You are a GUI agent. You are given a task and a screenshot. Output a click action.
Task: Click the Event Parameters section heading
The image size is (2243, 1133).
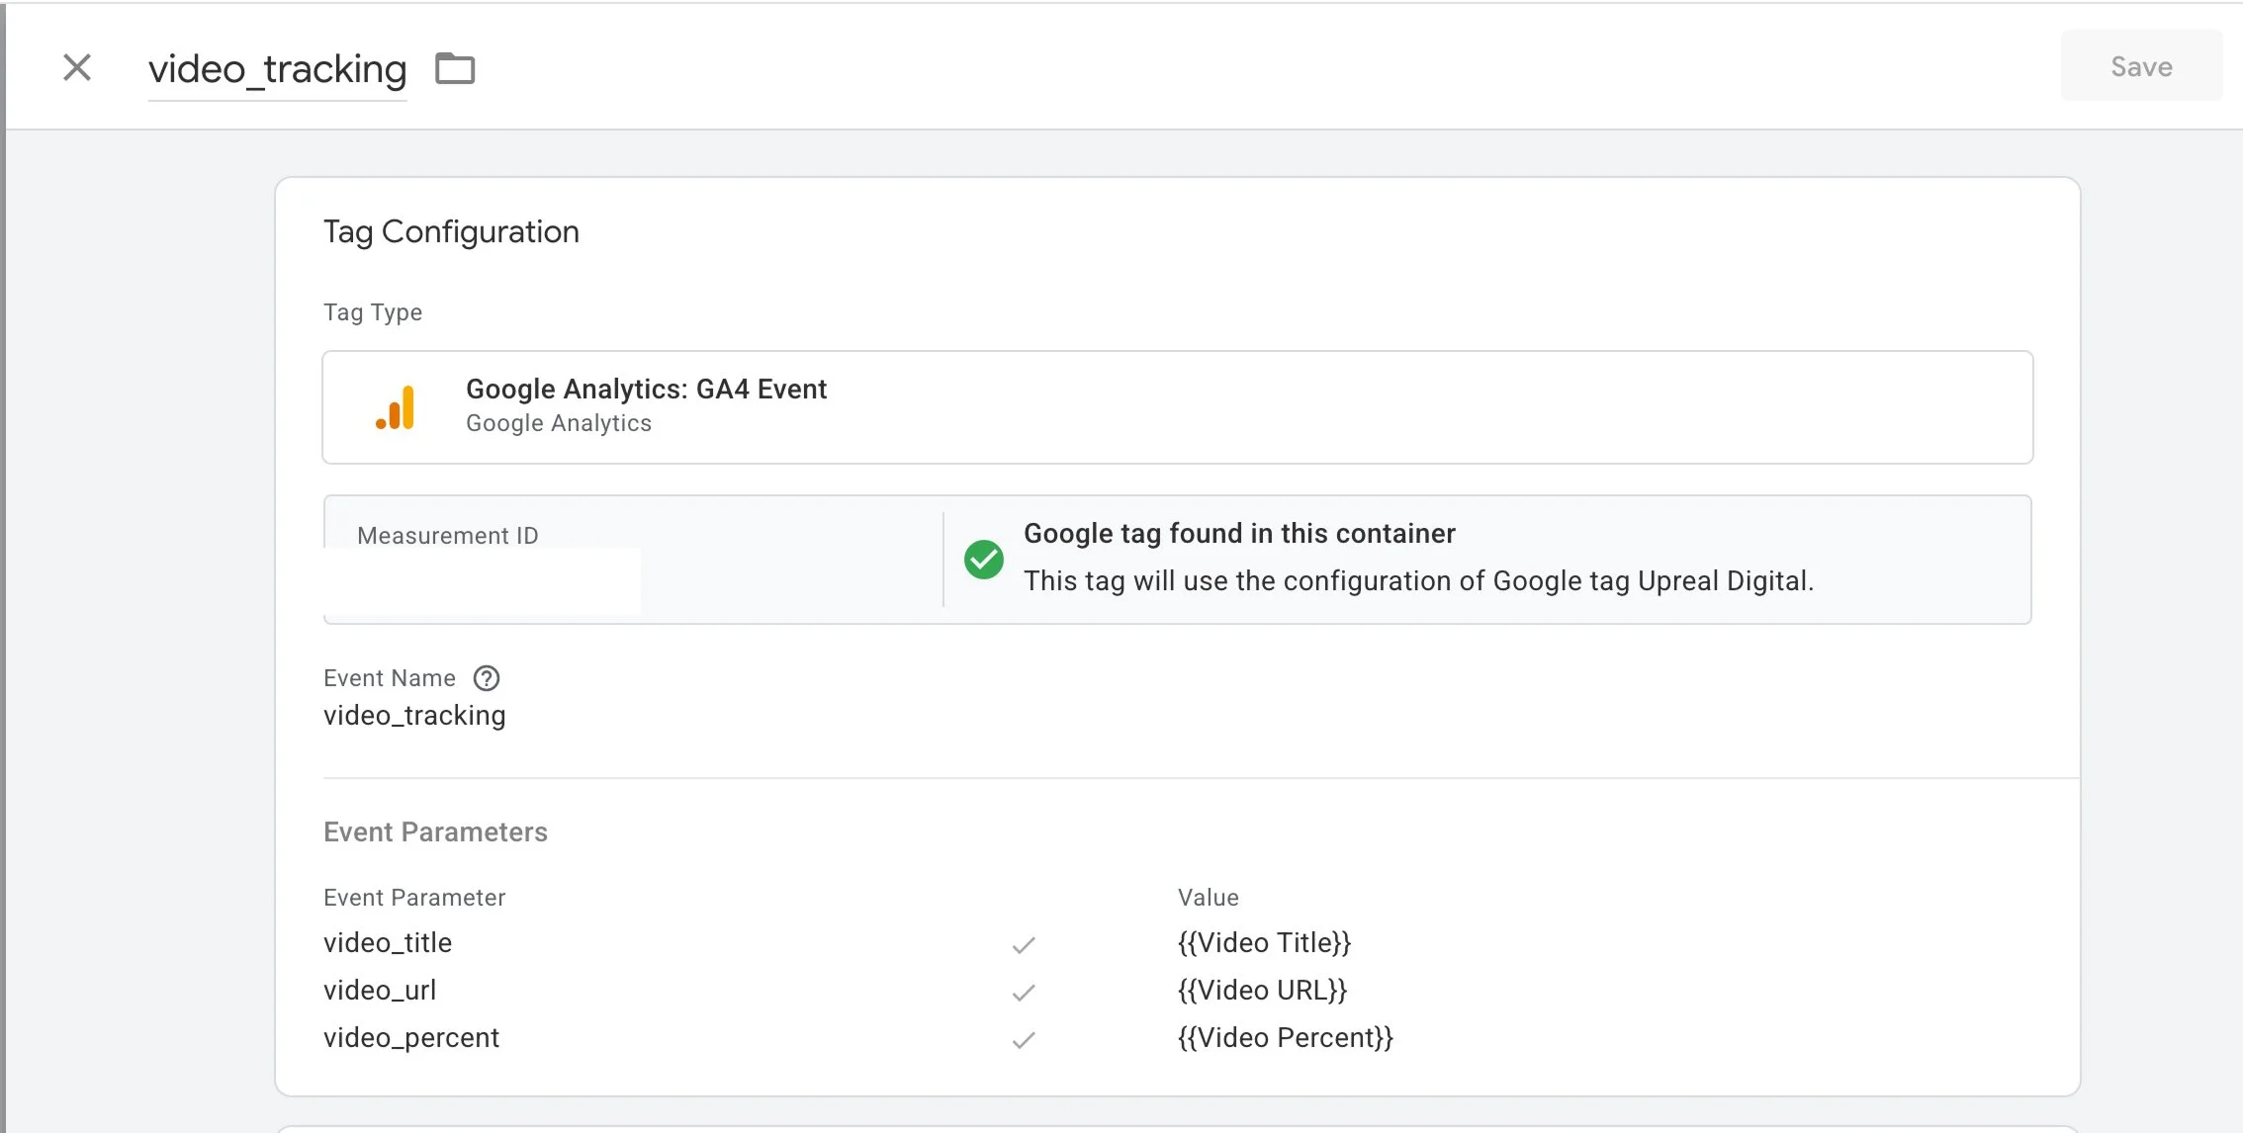point(435,831)
